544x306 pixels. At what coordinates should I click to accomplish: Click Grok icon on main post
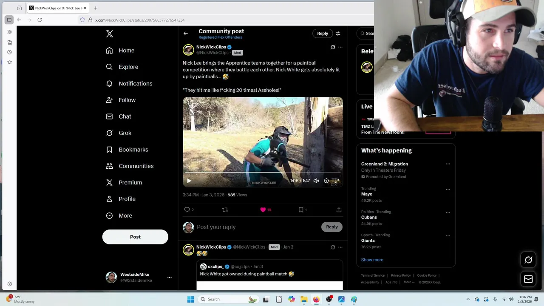pyautogui.click(x=333, y=47)
